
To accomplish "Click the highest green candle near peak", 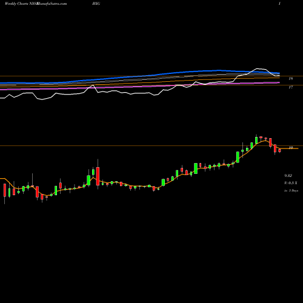I will point(256,140).
